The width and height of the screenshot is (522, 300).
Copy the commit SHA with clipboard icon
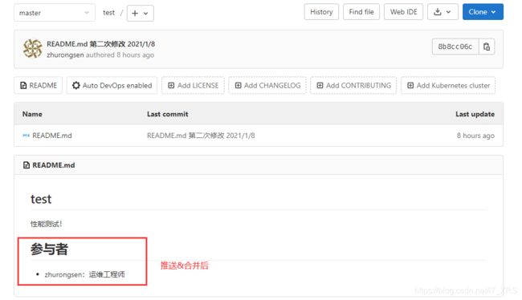(x=487, y=47)
